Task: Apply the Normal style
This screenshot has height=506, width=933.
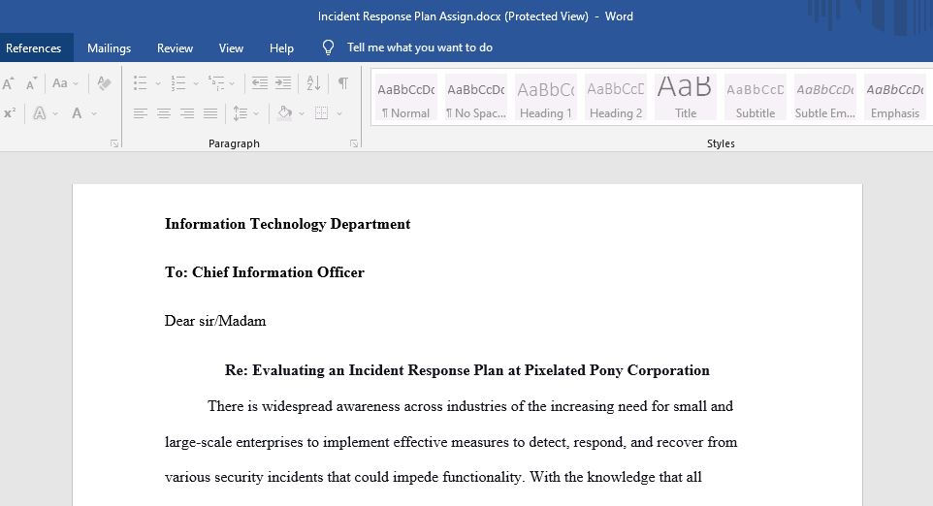Action: point(405,98)
